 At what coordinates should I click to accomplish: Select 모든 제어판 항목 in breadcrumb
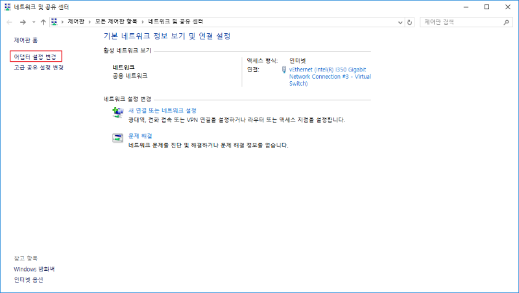tap(117, 21)
